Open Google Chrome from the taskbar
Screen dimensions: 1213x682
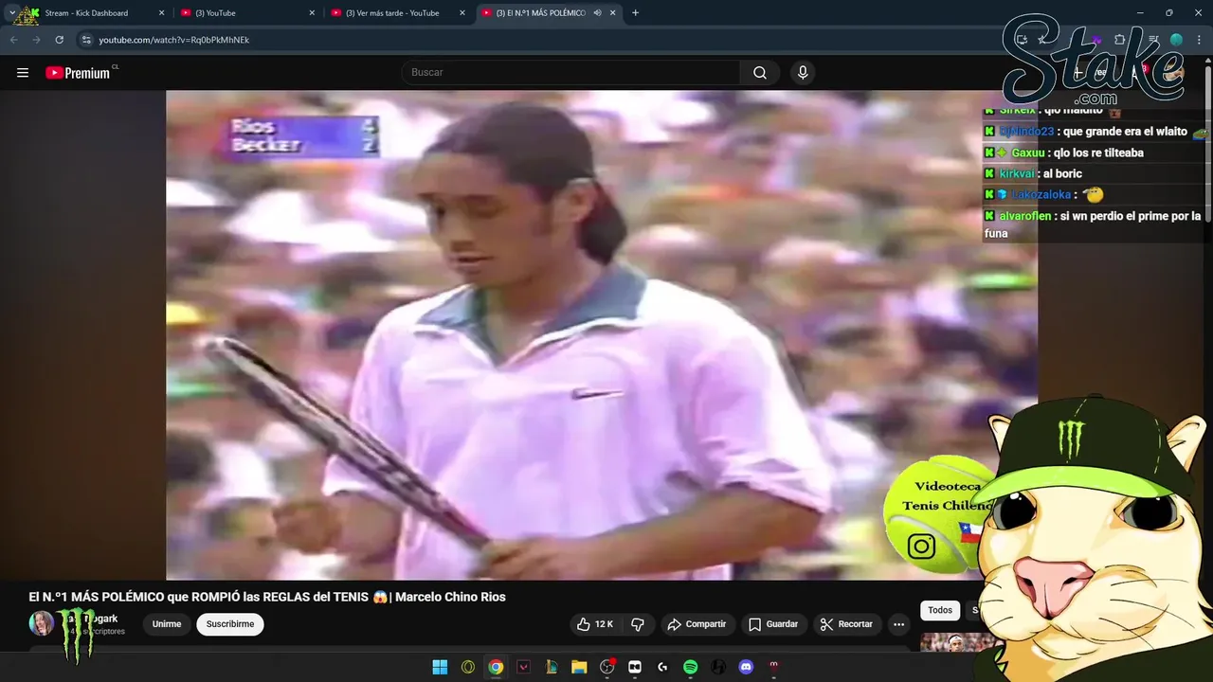496,667
